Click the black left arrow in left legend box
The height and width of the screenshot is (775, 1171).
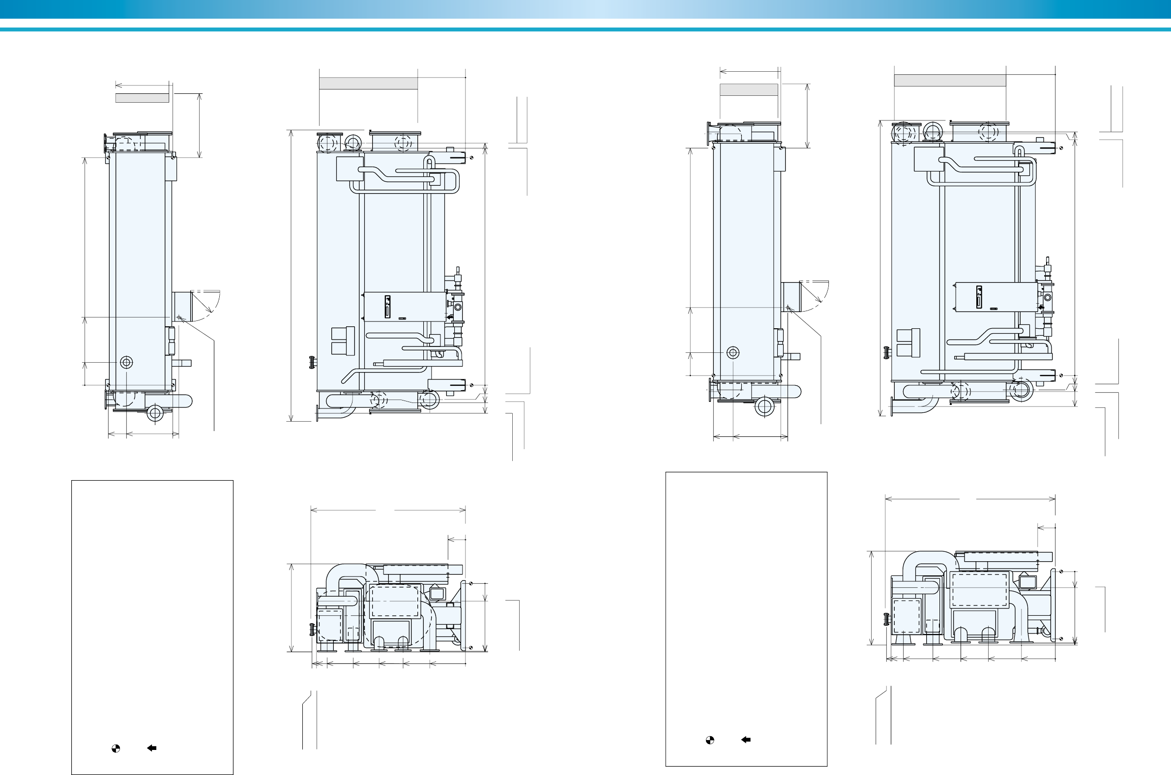[152, 748]
